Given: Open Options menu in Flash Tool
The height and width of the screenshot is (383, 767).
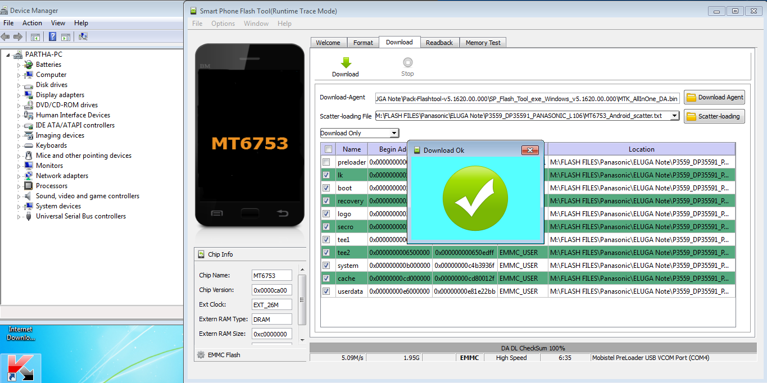Looking at the screenshot, I should [x=223, y=24].
